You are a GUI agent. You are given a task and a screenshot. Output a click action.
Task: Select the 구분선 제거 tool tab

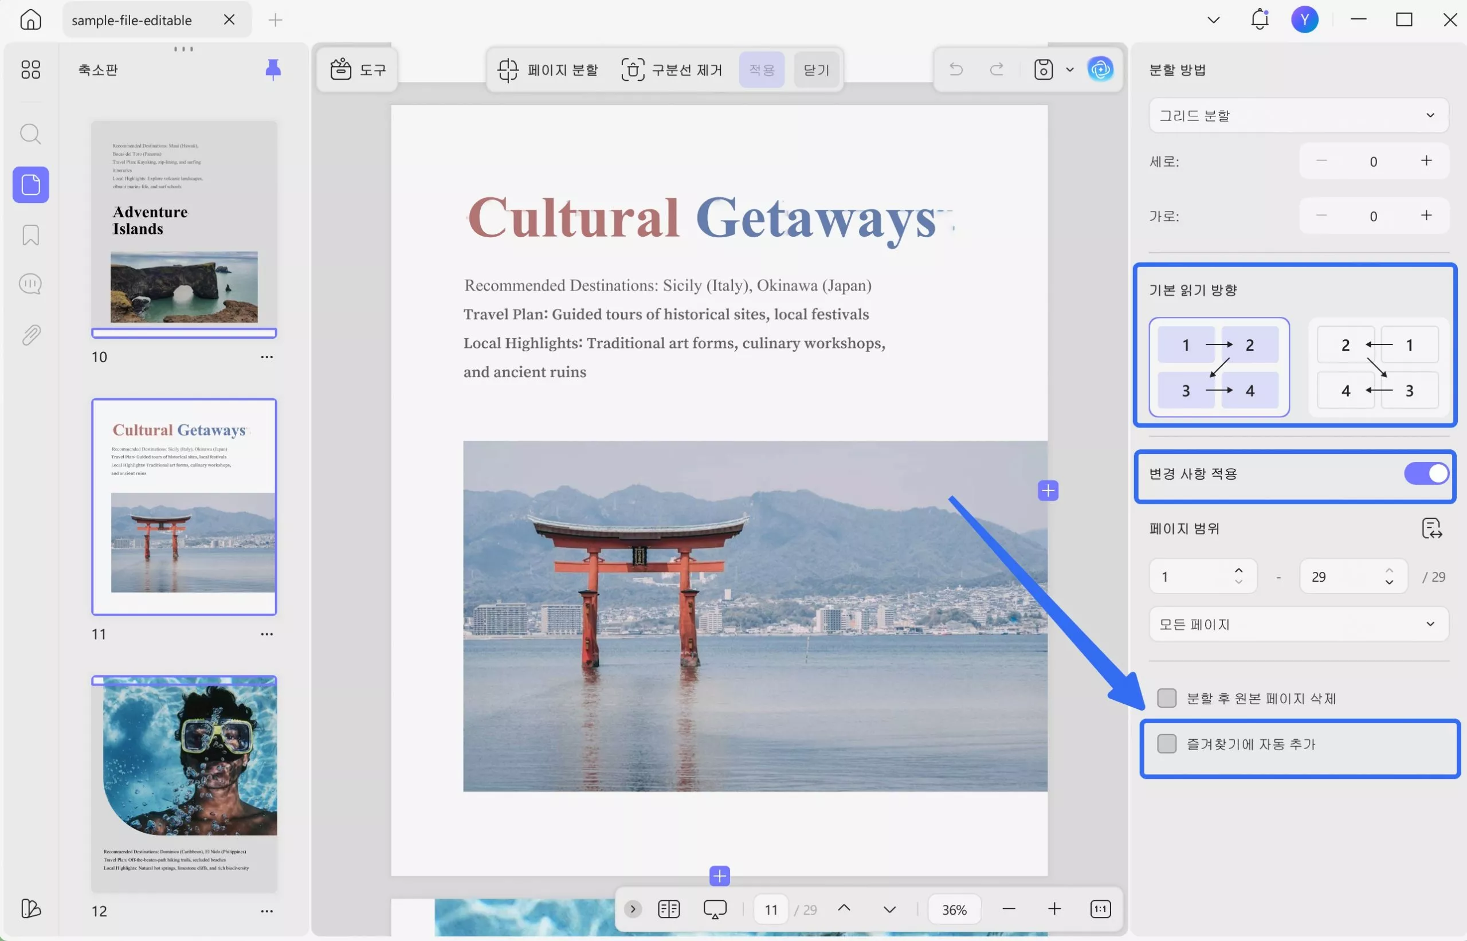[672, 69]
